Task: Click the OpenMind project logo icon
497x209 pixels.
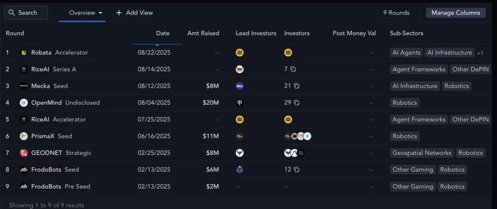Action: click(x=24, y=103)
